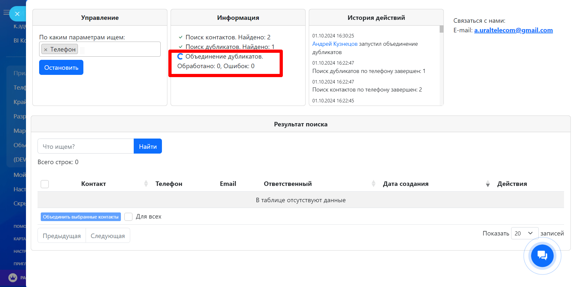The width and height of the screenshot is (574, 287).
Task: Toggle the select-all checkbox in table header
Action: pos(45,184)
